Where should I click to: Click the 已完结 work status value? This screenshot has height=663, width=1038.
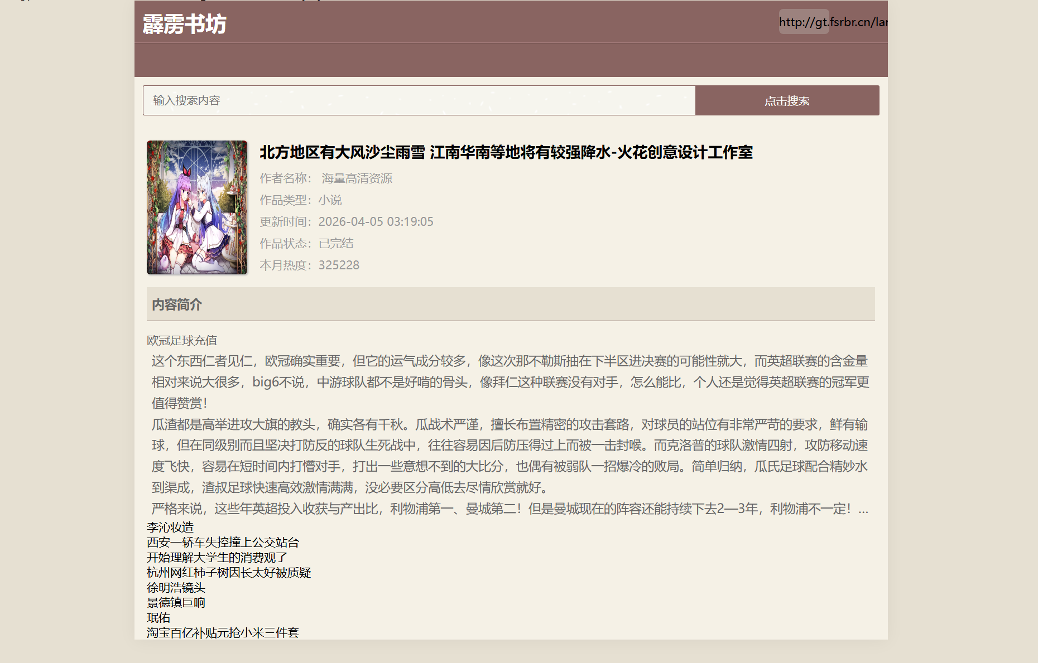[x=335, y=244]
